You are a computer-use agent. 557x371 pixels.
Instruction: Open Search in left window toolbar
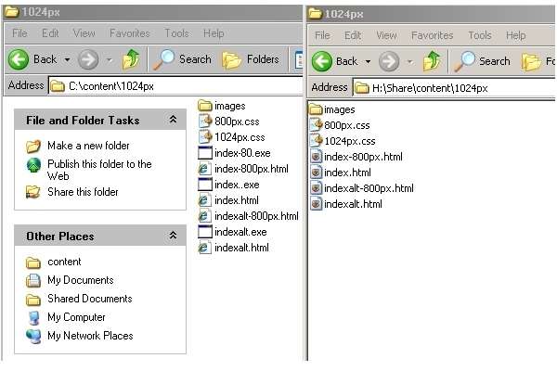tap(182, 59)
